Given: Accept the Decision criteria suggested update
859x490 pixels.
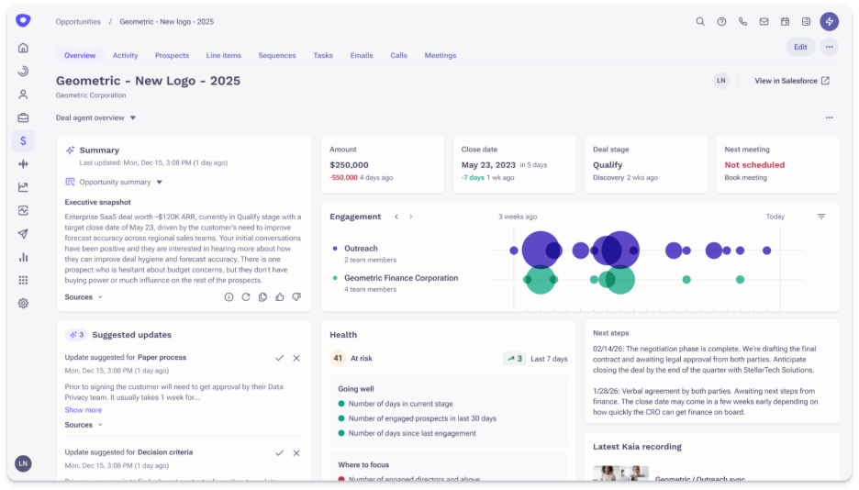Looking at the screenshot, I should 279,452.
